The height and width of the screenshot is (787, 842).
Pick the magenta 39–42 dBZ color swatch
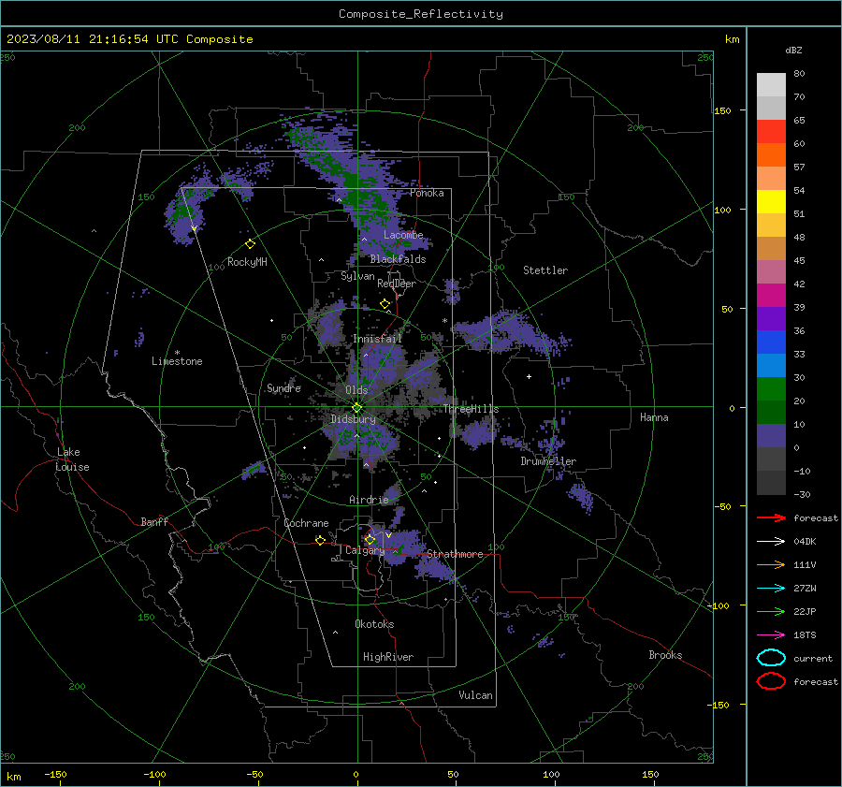point(771,296)
